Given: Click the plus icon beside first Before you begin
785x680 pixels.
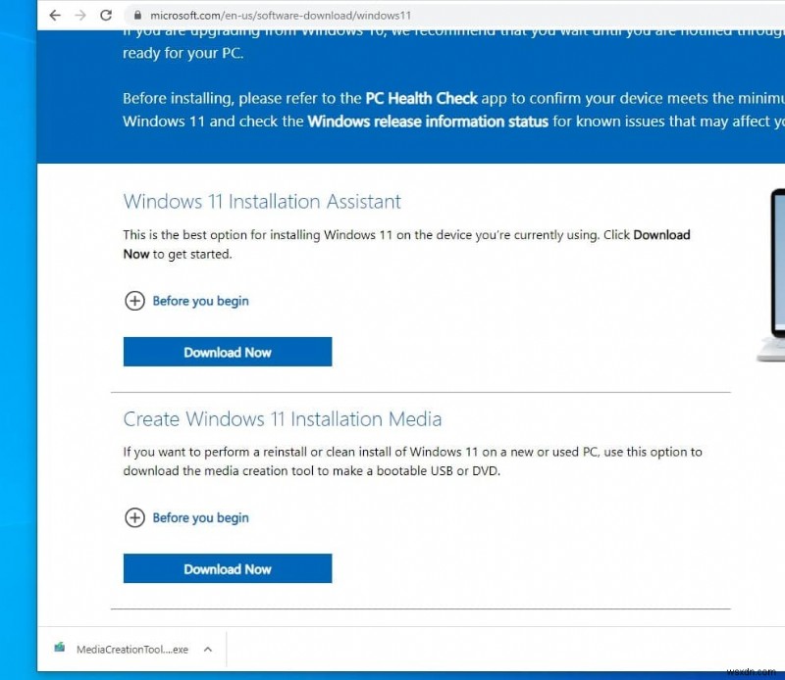Looking at the screenshot, I should (x=135, y=301).
